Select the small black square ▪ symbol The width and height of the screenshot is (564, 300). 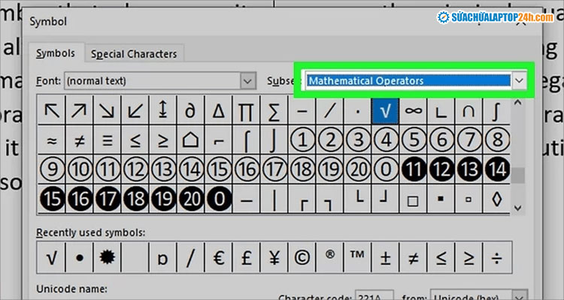click(441, 199)
